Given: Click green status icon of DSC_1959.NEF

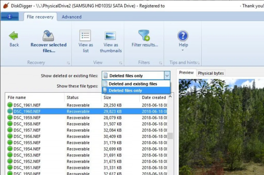Looking at the screenshot, I should click(10, 117).
